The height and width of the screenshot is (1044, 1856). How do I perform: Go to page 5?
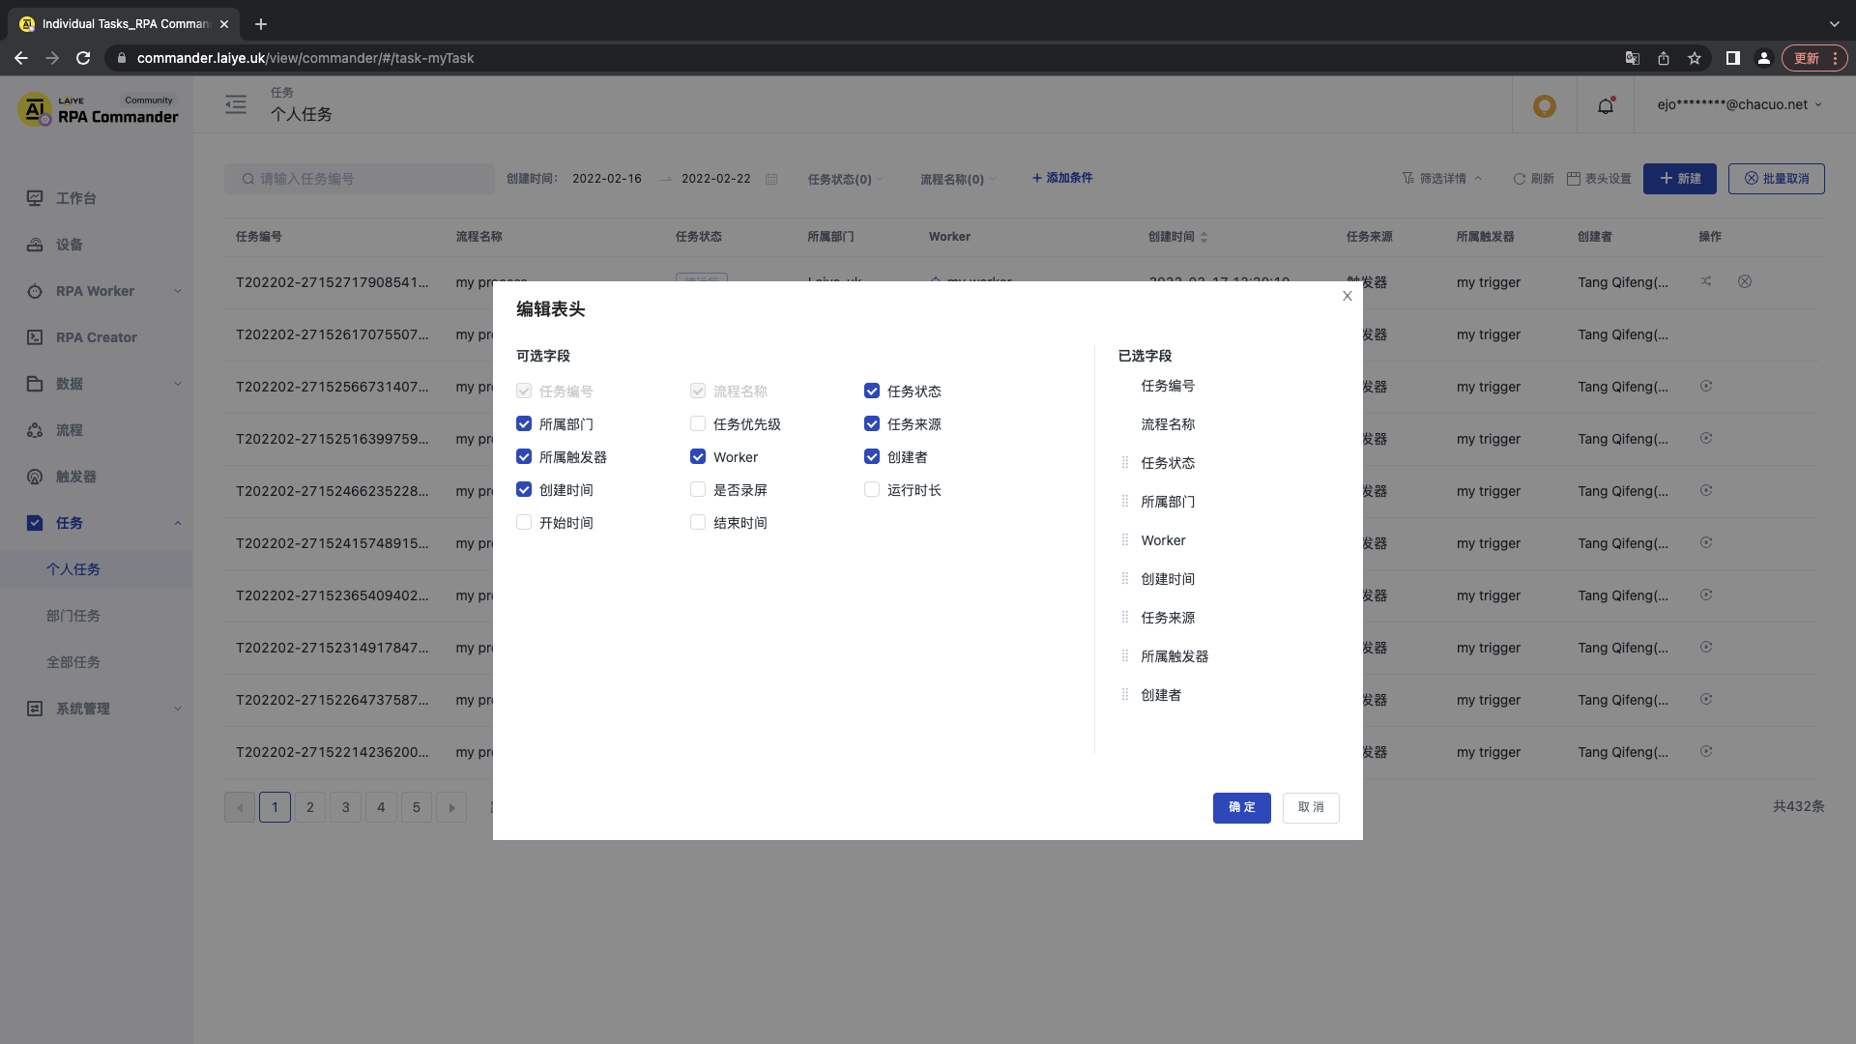pos(417,807)
